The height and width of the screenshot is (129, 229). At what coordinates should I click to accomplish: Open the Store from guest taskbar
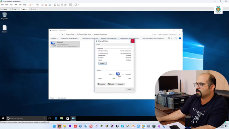tap(67, 118)
